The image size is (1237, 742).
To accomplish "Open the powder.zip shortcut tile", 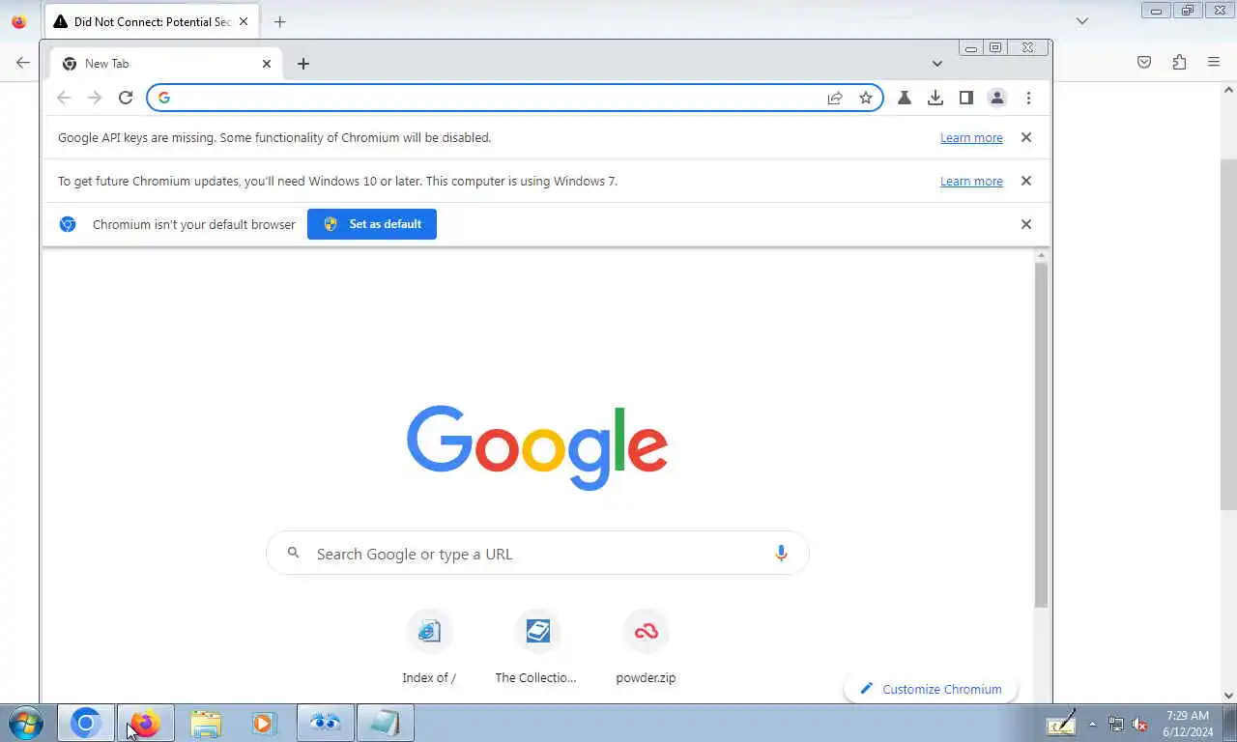I will coord(646,646).
